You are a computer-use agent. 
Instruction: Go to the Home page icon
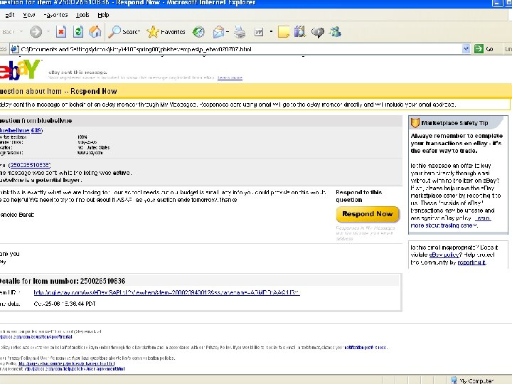click(95, 32)
